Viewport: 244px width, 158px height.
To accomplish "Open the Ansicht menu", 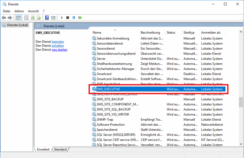I will [x=33, y=11].
